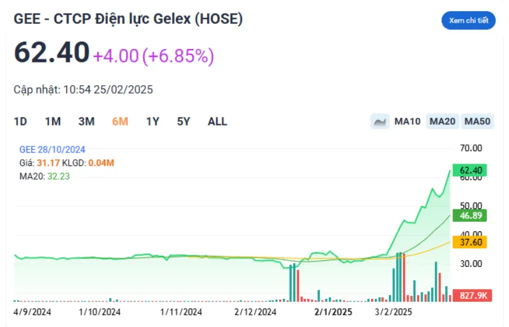This screenshot has height=327, width=509.
Task: Switch chart to 5Y range
Action: coord(184,121)
